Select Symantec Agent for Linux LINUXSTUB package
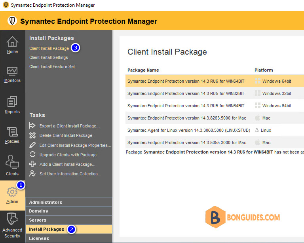 click(x=215, y=130)
